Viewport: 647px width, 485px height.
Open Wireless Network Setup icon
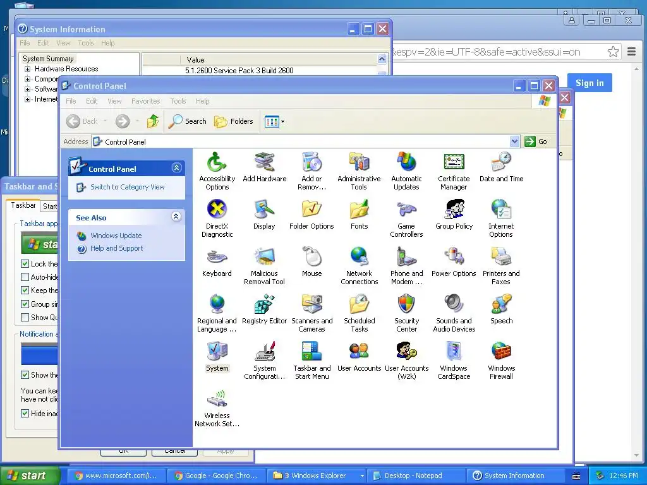tap(217, 408)
